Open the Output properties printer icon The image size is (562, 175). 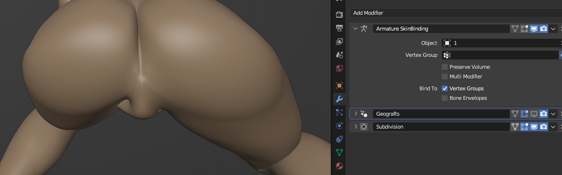tap(339, 28)
